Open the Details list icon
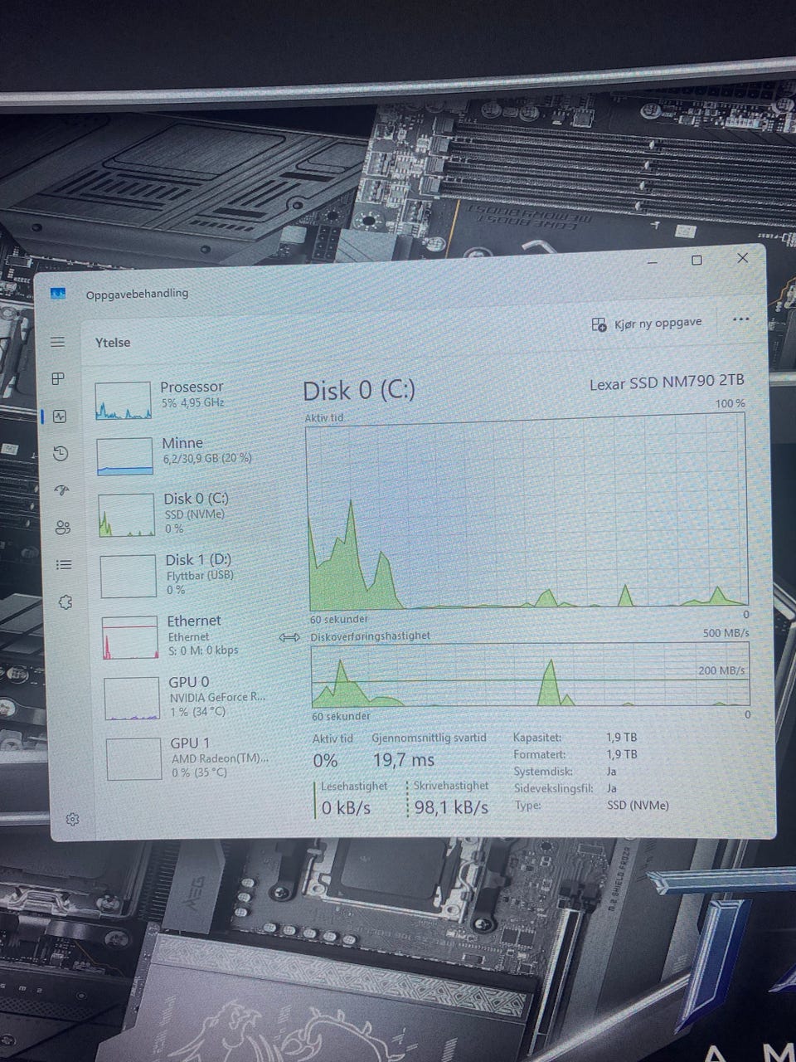 64,565
